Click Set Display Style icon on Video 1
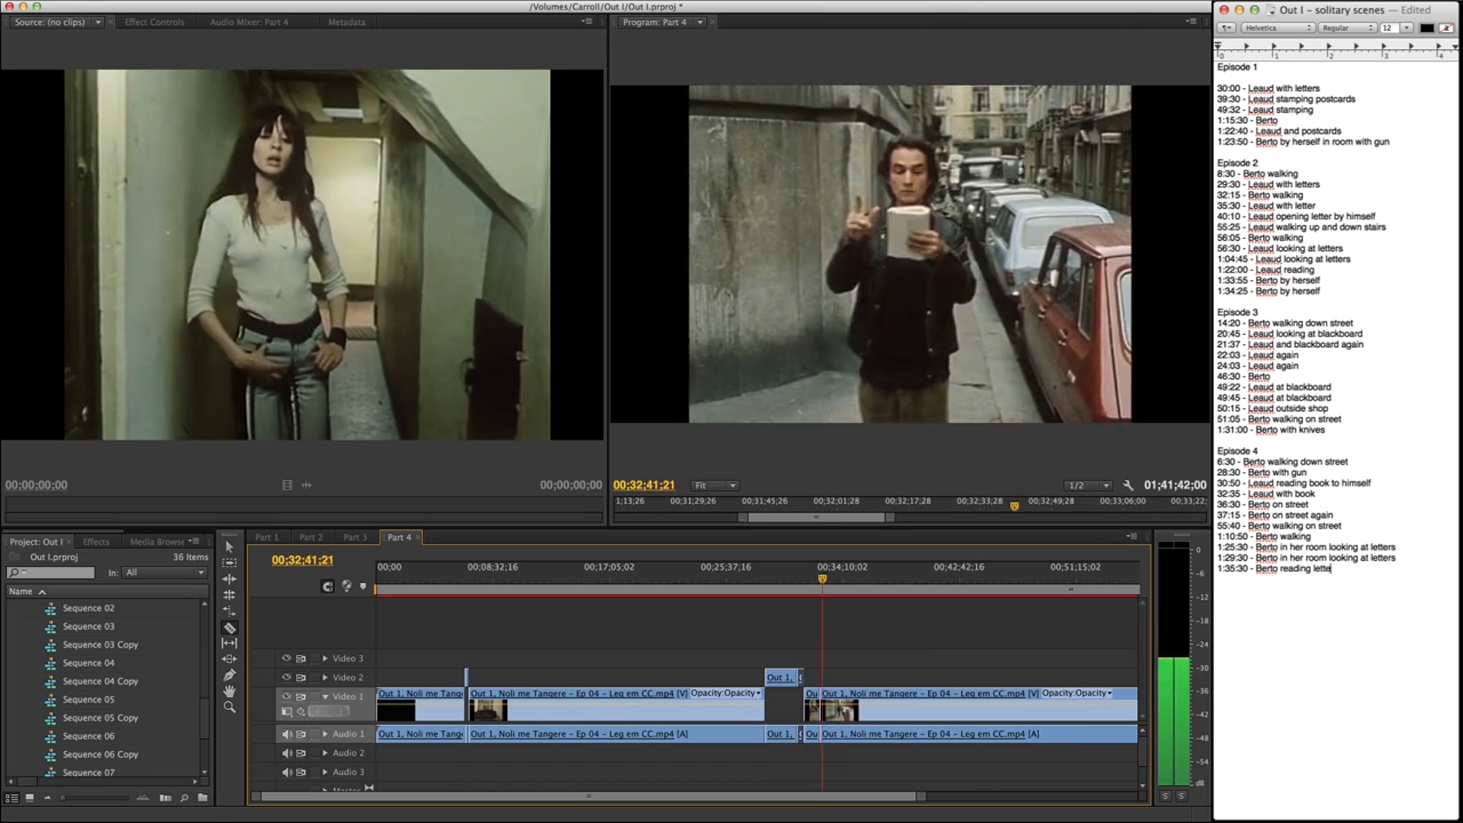Image resolution: width=1463 pixels, height=823 pixels. click(287, 711)
